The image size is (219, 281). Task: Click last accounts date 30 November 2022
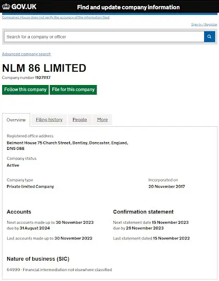[74, 238]
